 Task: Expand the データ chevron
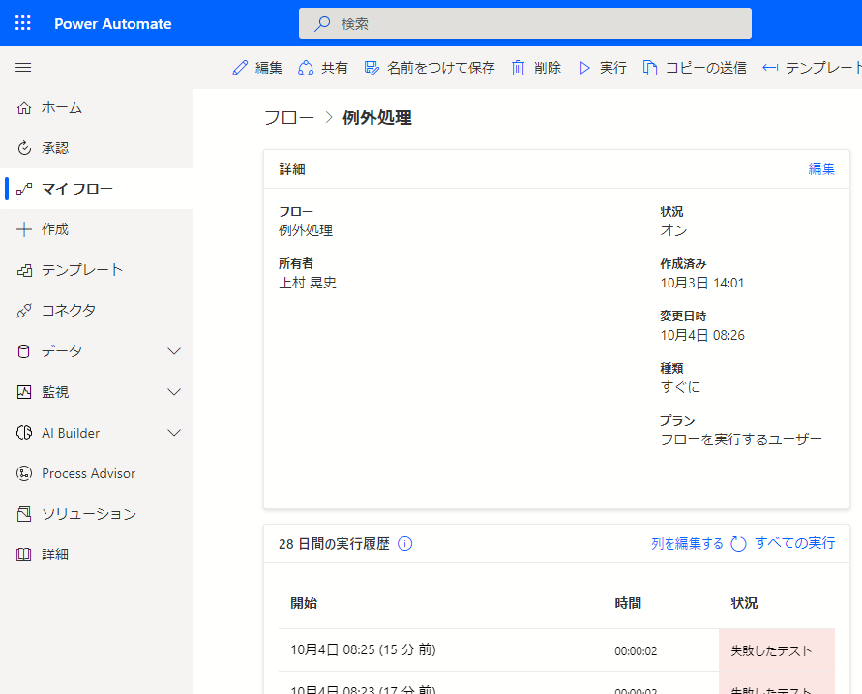(x=174, y=351)
